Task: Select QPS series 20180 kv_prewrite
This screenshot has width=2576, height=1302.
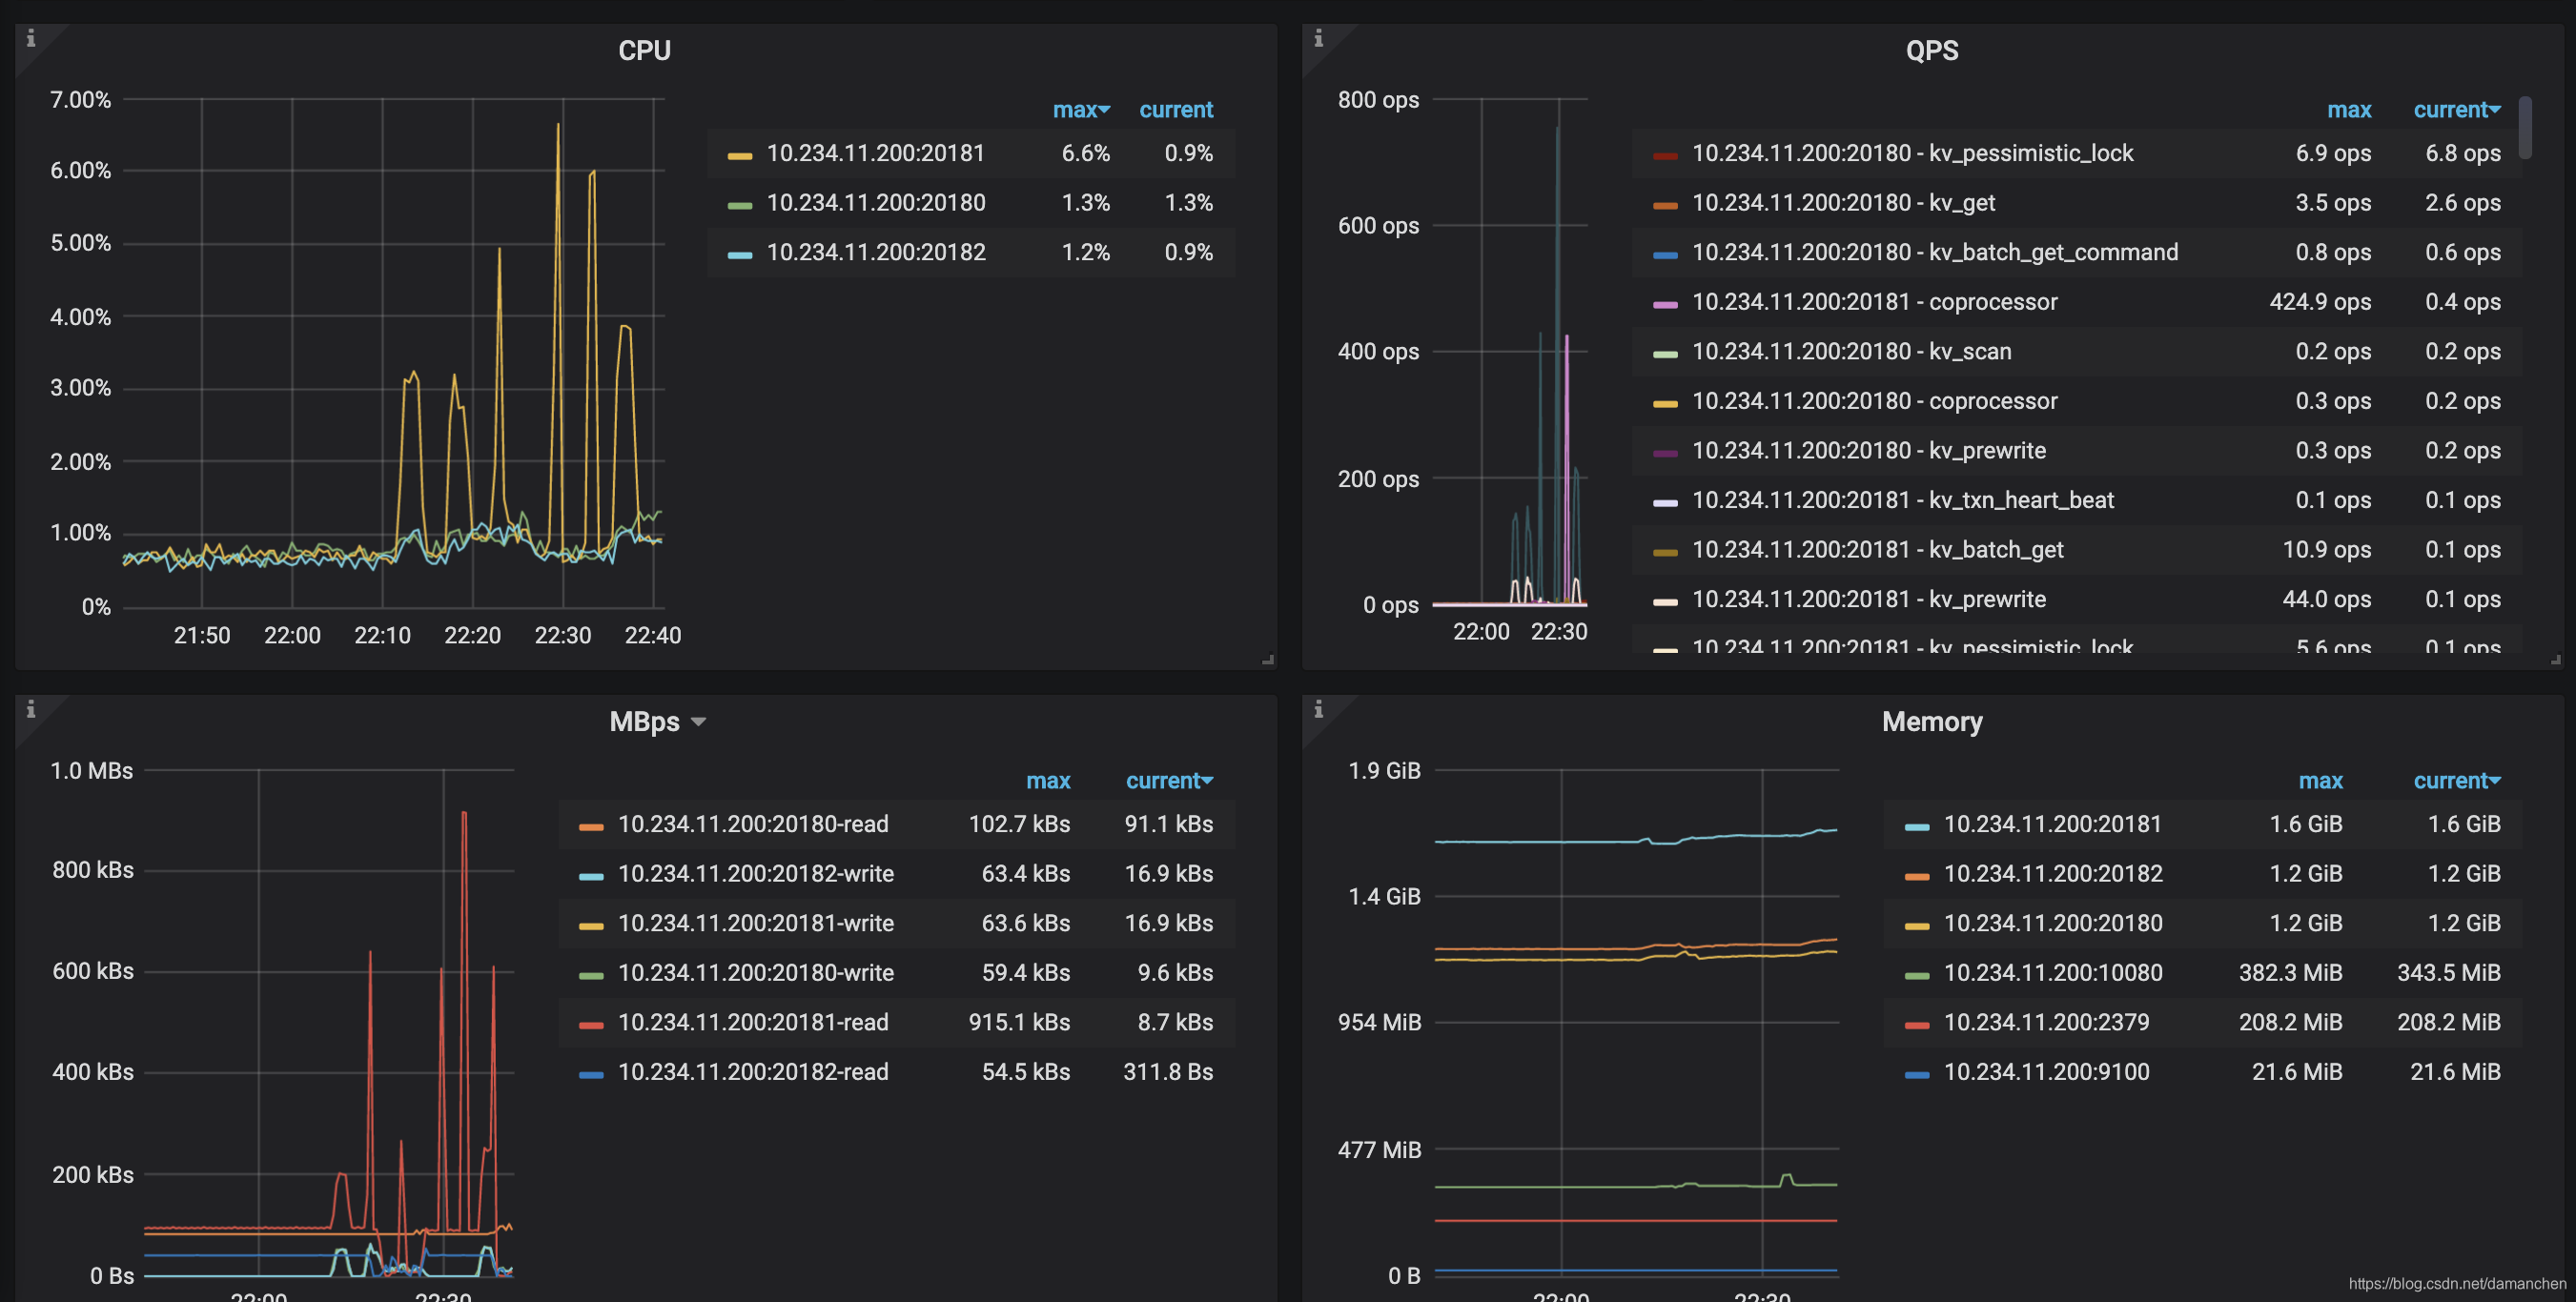Action: [x=1868, y=450]
